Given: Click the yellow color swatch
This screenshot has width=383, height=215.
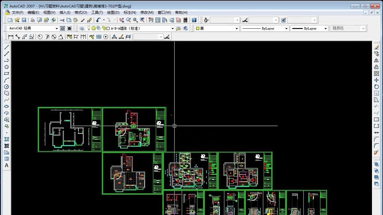Looking at the screenshot, I should pos(198,29).
